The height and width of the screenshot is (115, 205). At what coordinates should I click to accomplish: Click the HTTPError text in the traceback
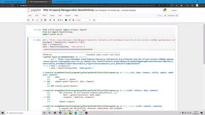point(47,55)
